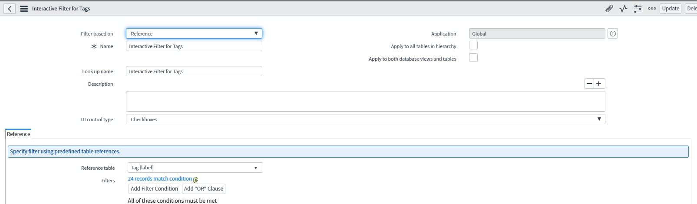Click Add "OR" Clause button
The height and width of the screenshot is (204, 697).
(x=203, y=189)
